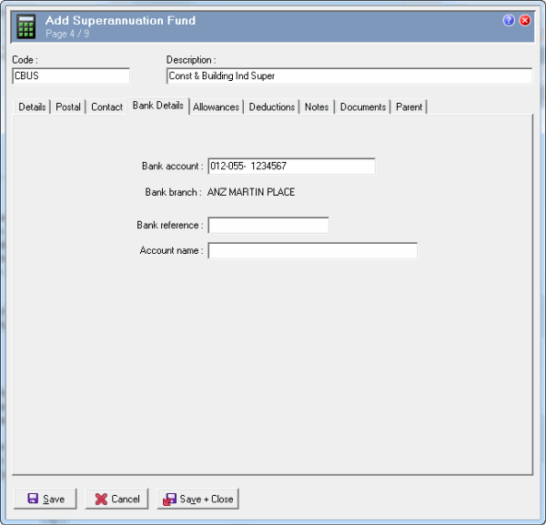Show the Notes tab

click(x=317, y=107)
